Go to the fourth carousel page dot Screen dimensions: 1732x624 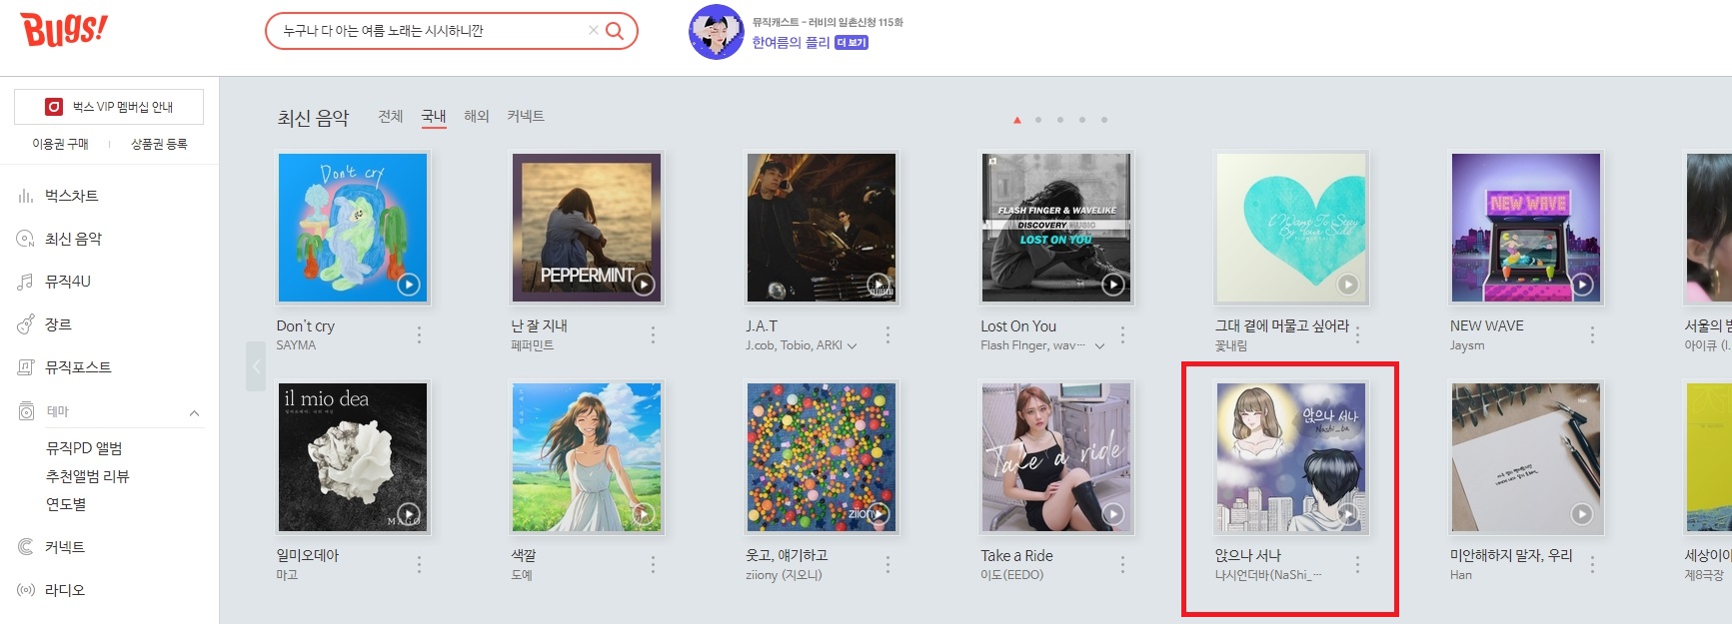(x=1082, y=120)
